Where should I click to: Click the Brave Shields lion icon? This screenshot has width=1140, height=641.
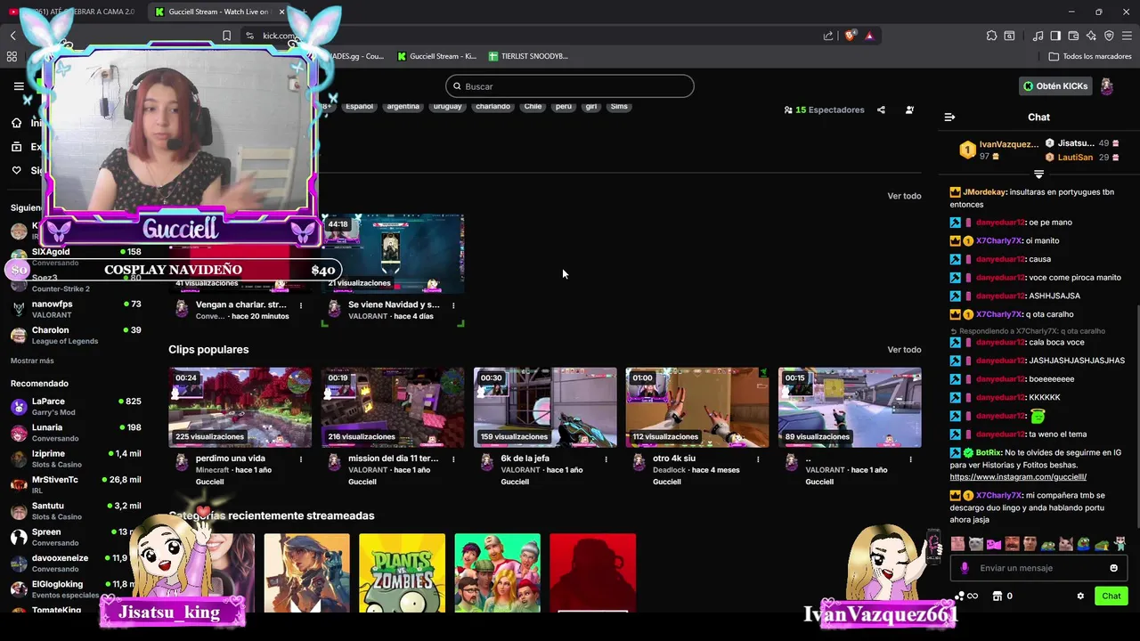[851, 36]
